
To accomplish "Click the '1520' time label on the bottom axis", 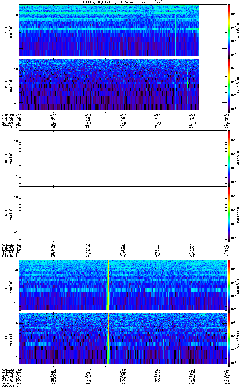I will [x=157, y=383].
